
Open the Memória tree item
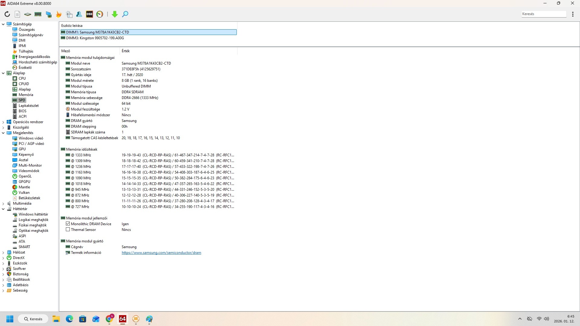click(x=26, y=95)
